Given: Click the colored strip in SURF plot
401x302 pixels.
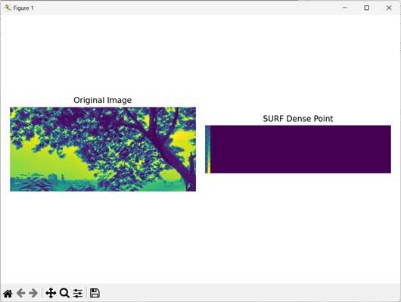Looking at the screenshot, I should click(207, 149).
